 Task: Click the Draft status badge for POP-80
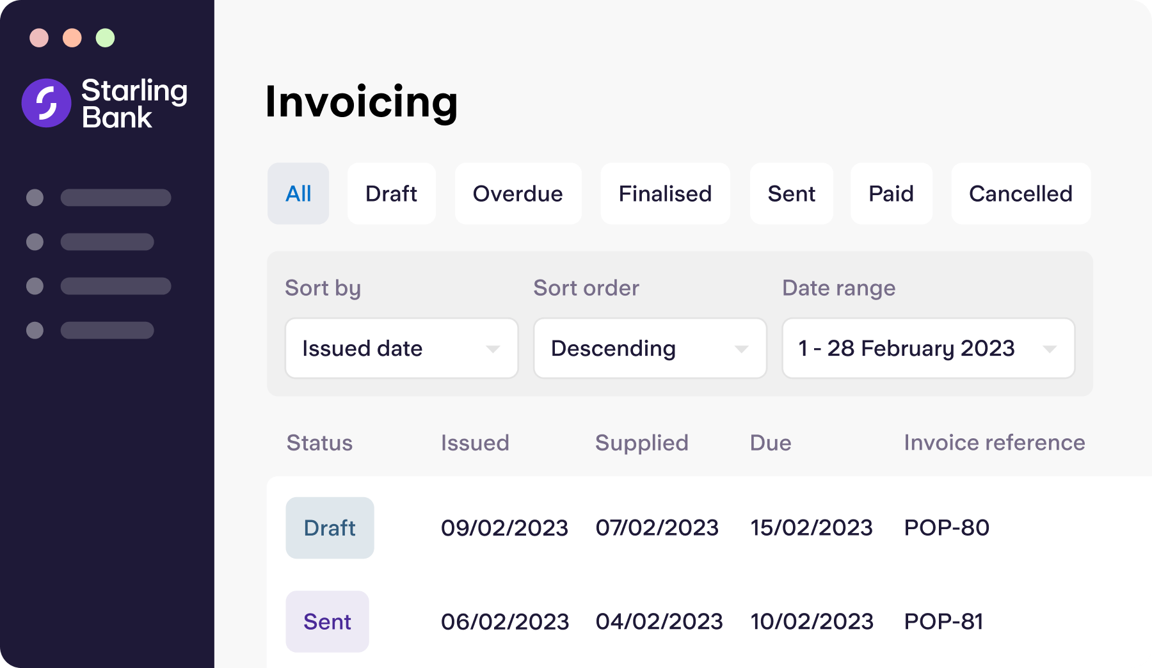click(x=330, y=528)
